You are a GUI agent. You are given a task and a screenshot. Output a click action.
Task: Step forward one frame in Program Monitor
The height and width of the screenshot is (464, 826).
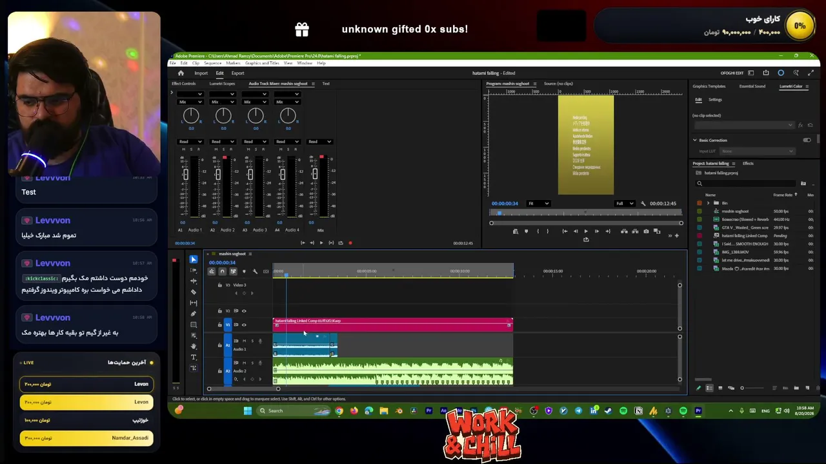pyautogui.click(x=596, y=231)
